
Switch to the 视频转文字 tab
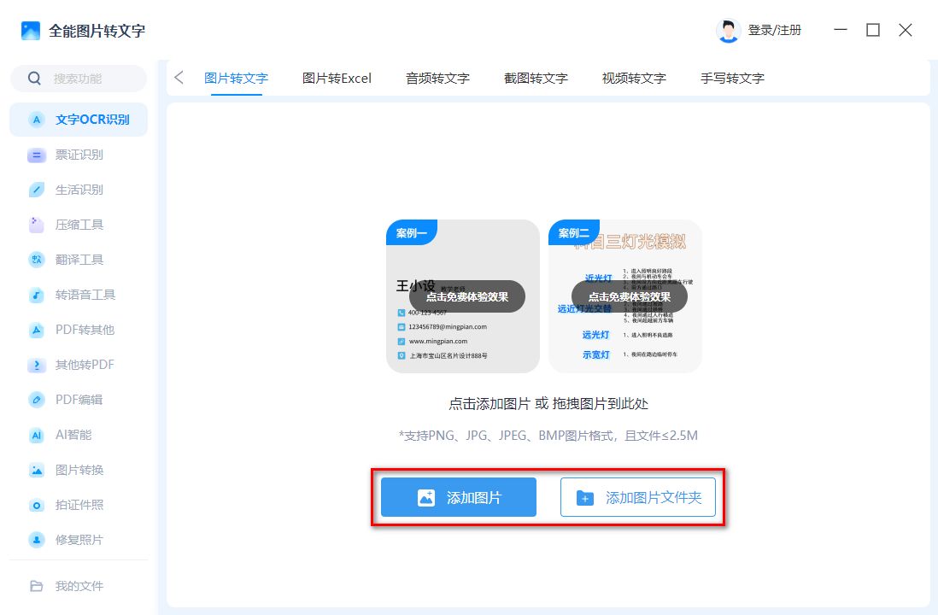634,79
